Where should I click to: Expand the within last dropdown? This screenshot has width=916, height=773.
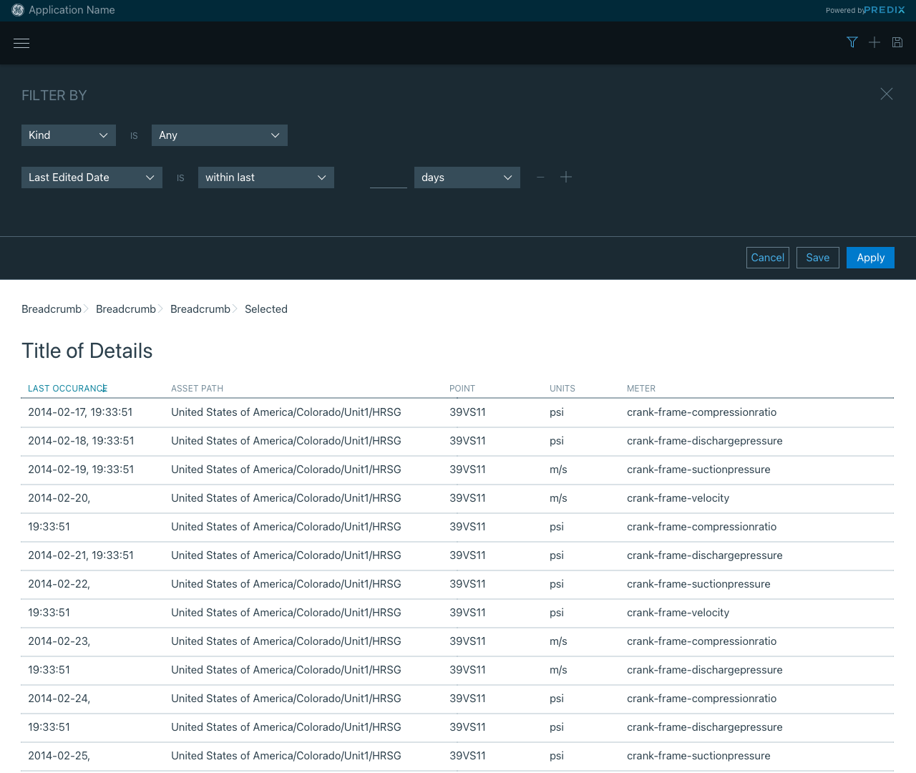coord(266,178)
